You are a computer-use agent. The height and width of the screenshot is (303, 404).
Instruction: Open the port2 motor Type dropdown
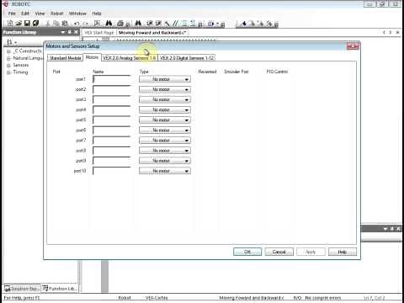tap(165, 89)
